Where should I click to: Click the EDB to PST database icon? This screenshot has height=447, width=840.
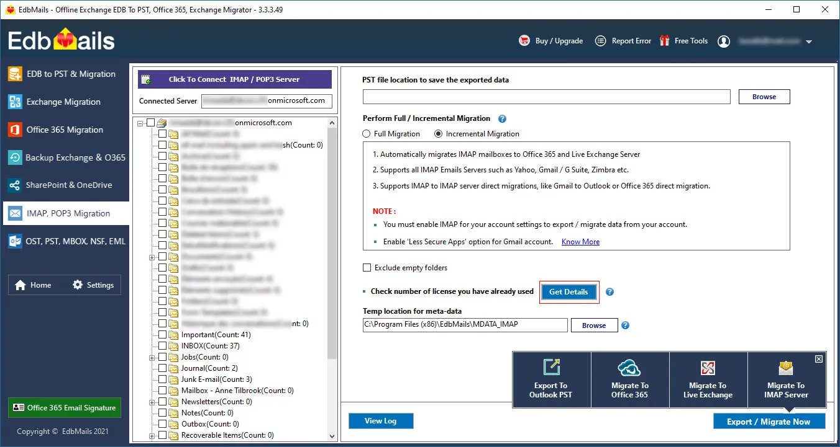[x=15, y=74]
